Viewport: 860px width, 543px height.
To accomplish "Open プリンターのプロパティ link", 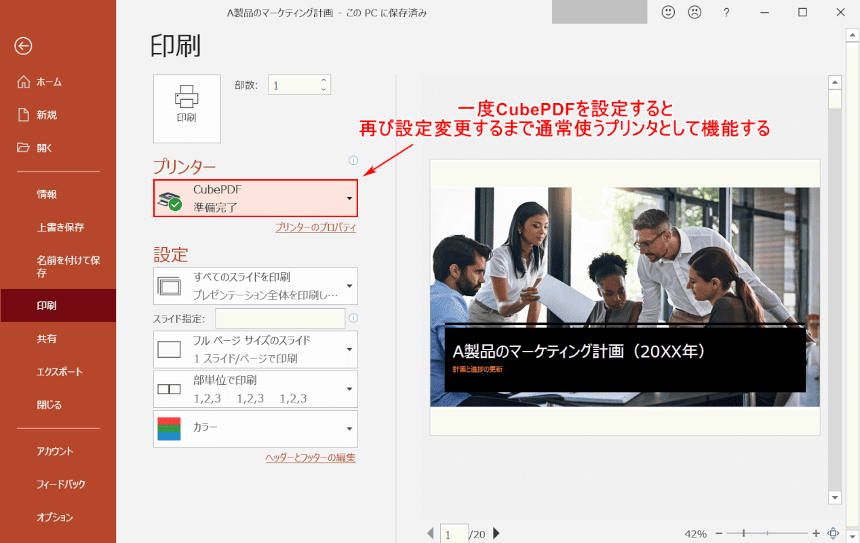I will 315,228.
